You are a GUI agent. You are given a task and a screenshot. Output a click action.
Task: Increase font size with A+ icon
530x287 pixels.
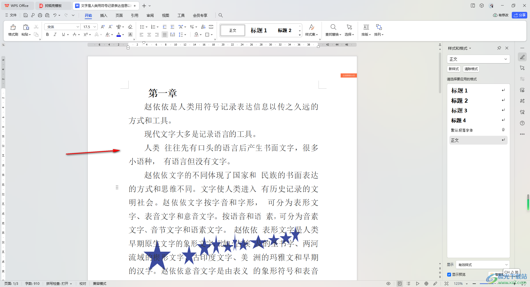103,27
